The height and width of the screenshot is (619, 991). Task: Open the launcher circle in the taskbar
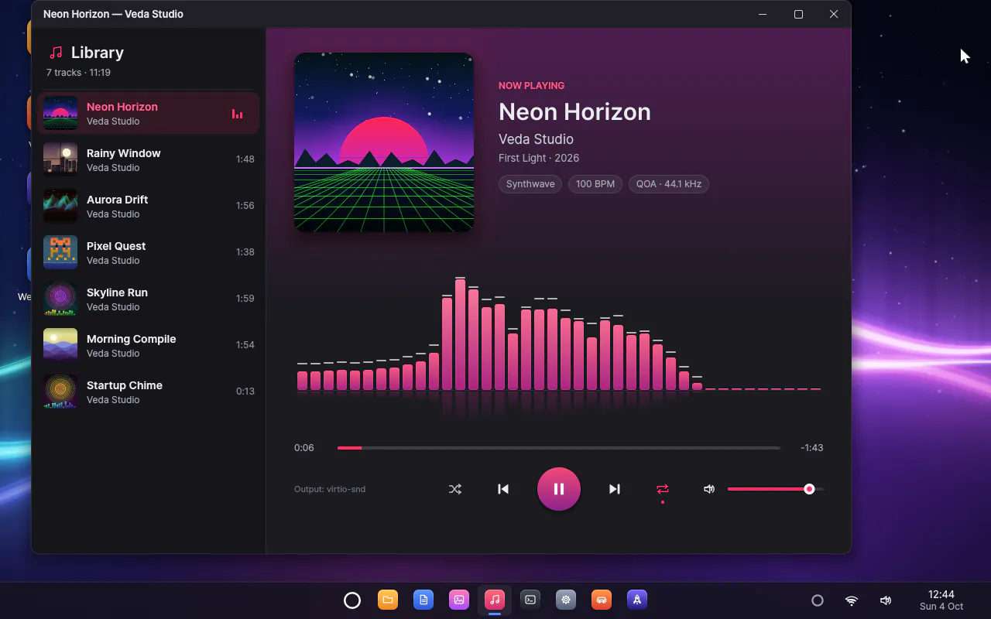point(352,600)
